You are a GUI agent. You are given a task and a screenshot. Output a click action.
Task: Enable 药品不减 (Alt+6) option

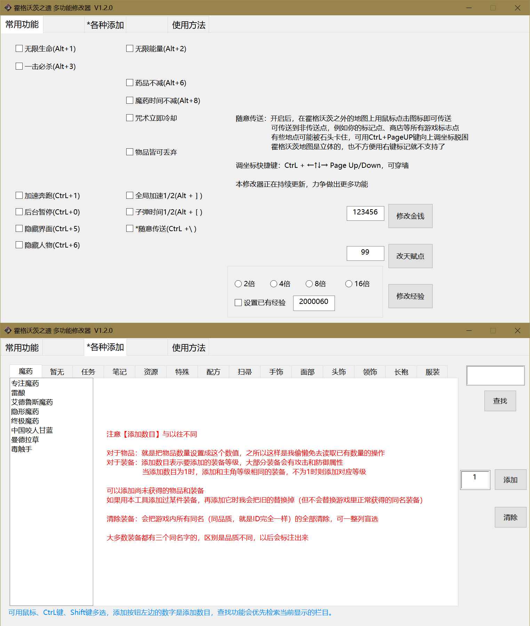click(x=130, y=83)
